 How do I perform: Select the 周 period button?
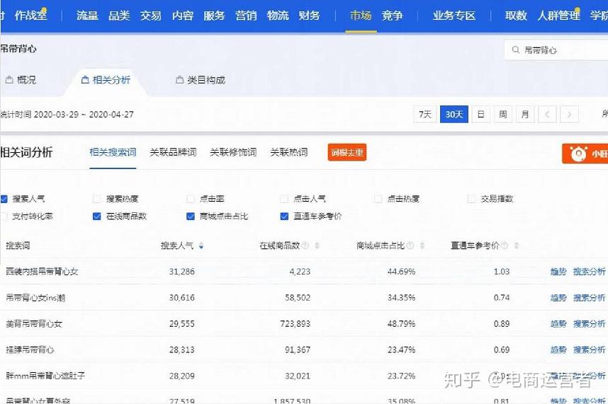pyautogui.click(x=503, y=114)
